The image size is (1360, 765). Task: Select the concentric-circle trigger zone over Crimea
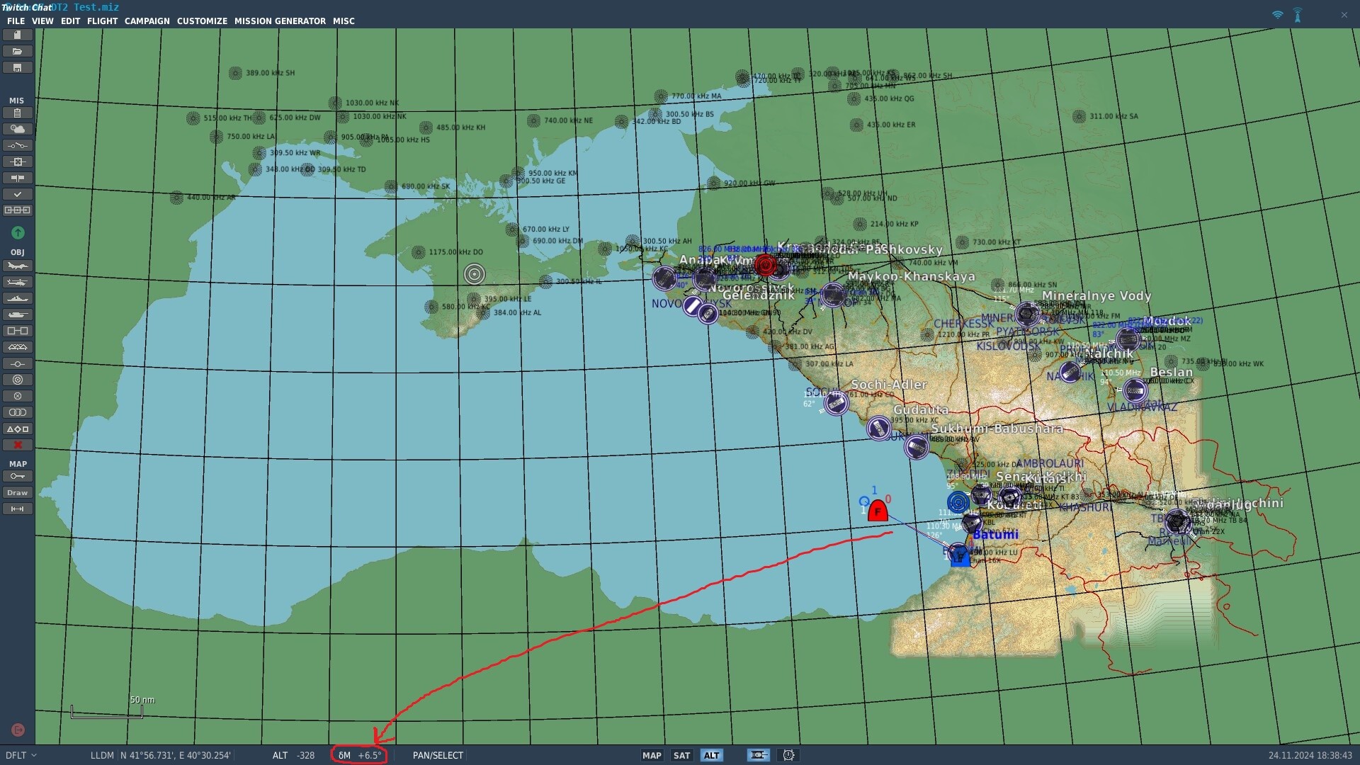(475, 274)
